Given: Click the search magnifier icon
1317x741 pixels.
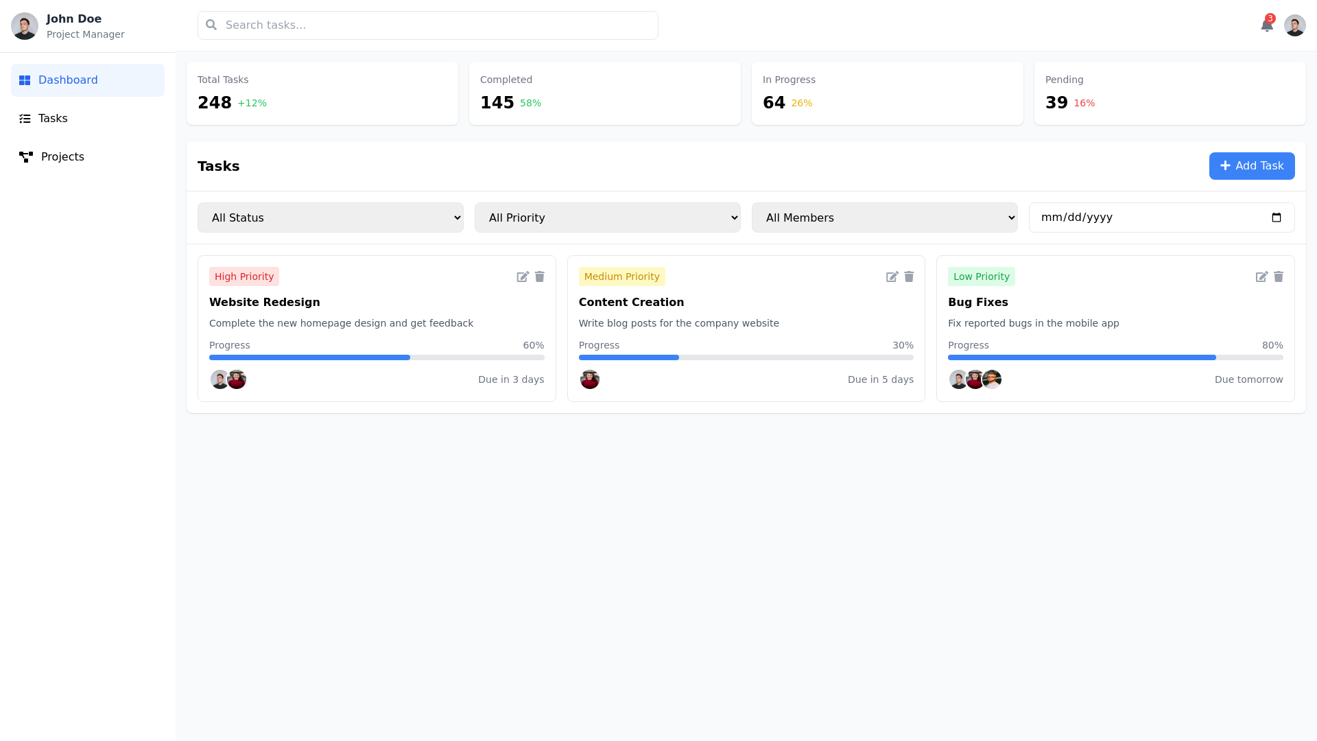Looking at the screenshot, I should coord(211,25).
